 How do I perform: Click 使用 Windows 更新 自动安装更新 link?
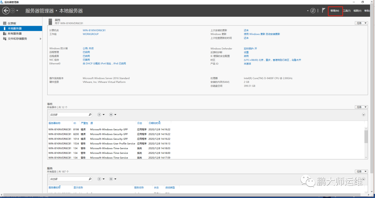[x=262, y=34]
